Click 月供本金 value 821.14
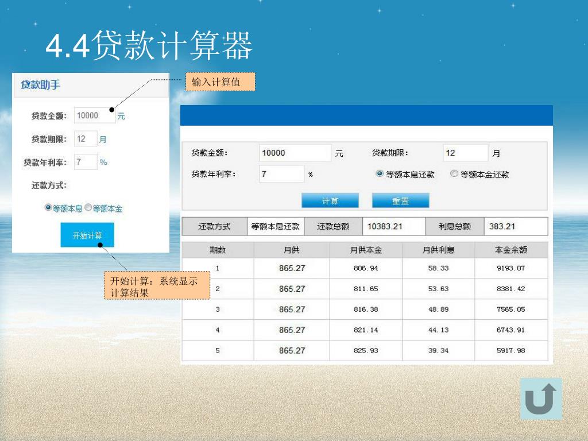Image resolution: width=588 pixels, height=441 pixels. 366,330
